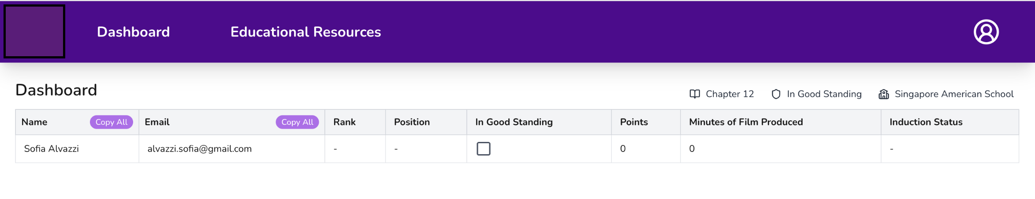Click the Position column header
1035x199 pixels.
pos(412,122)
